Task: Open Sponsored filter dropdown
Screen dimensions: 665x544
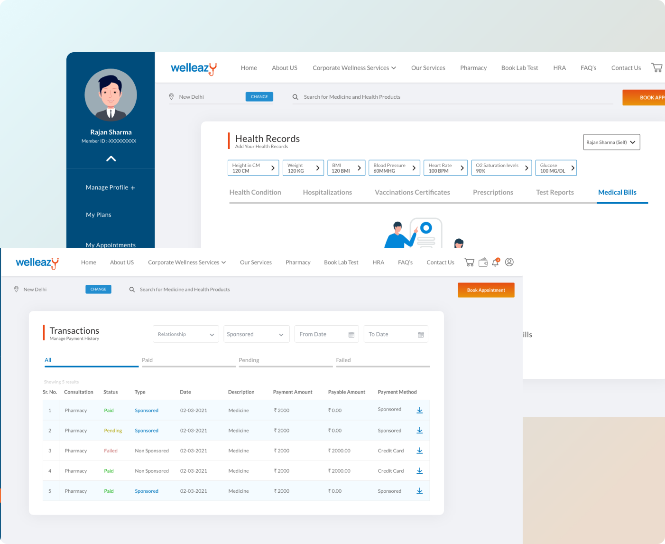Action: point(257,334)
